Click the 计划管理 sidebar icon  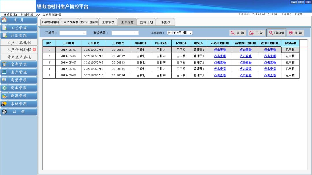pos(4,35)
